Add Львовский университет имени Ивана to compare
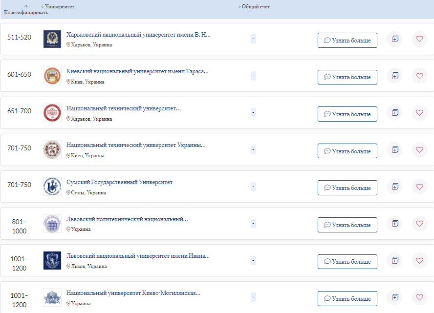The image size is (434, 313). click(x=395, y=260)
